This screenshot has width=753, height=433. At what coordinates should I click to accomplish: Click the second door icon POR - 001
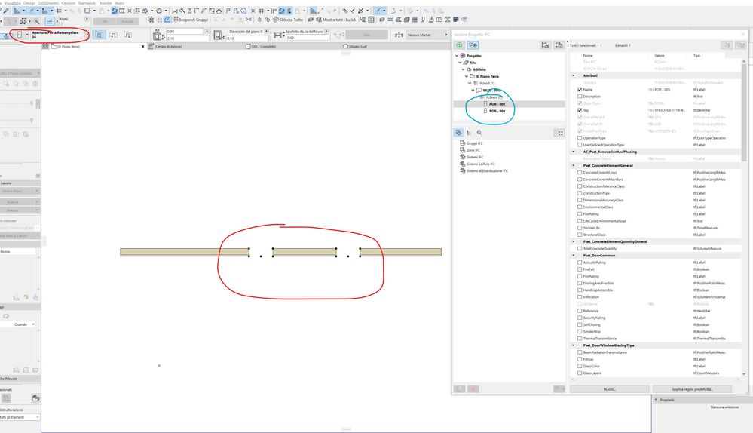click(x=485, y=111)
